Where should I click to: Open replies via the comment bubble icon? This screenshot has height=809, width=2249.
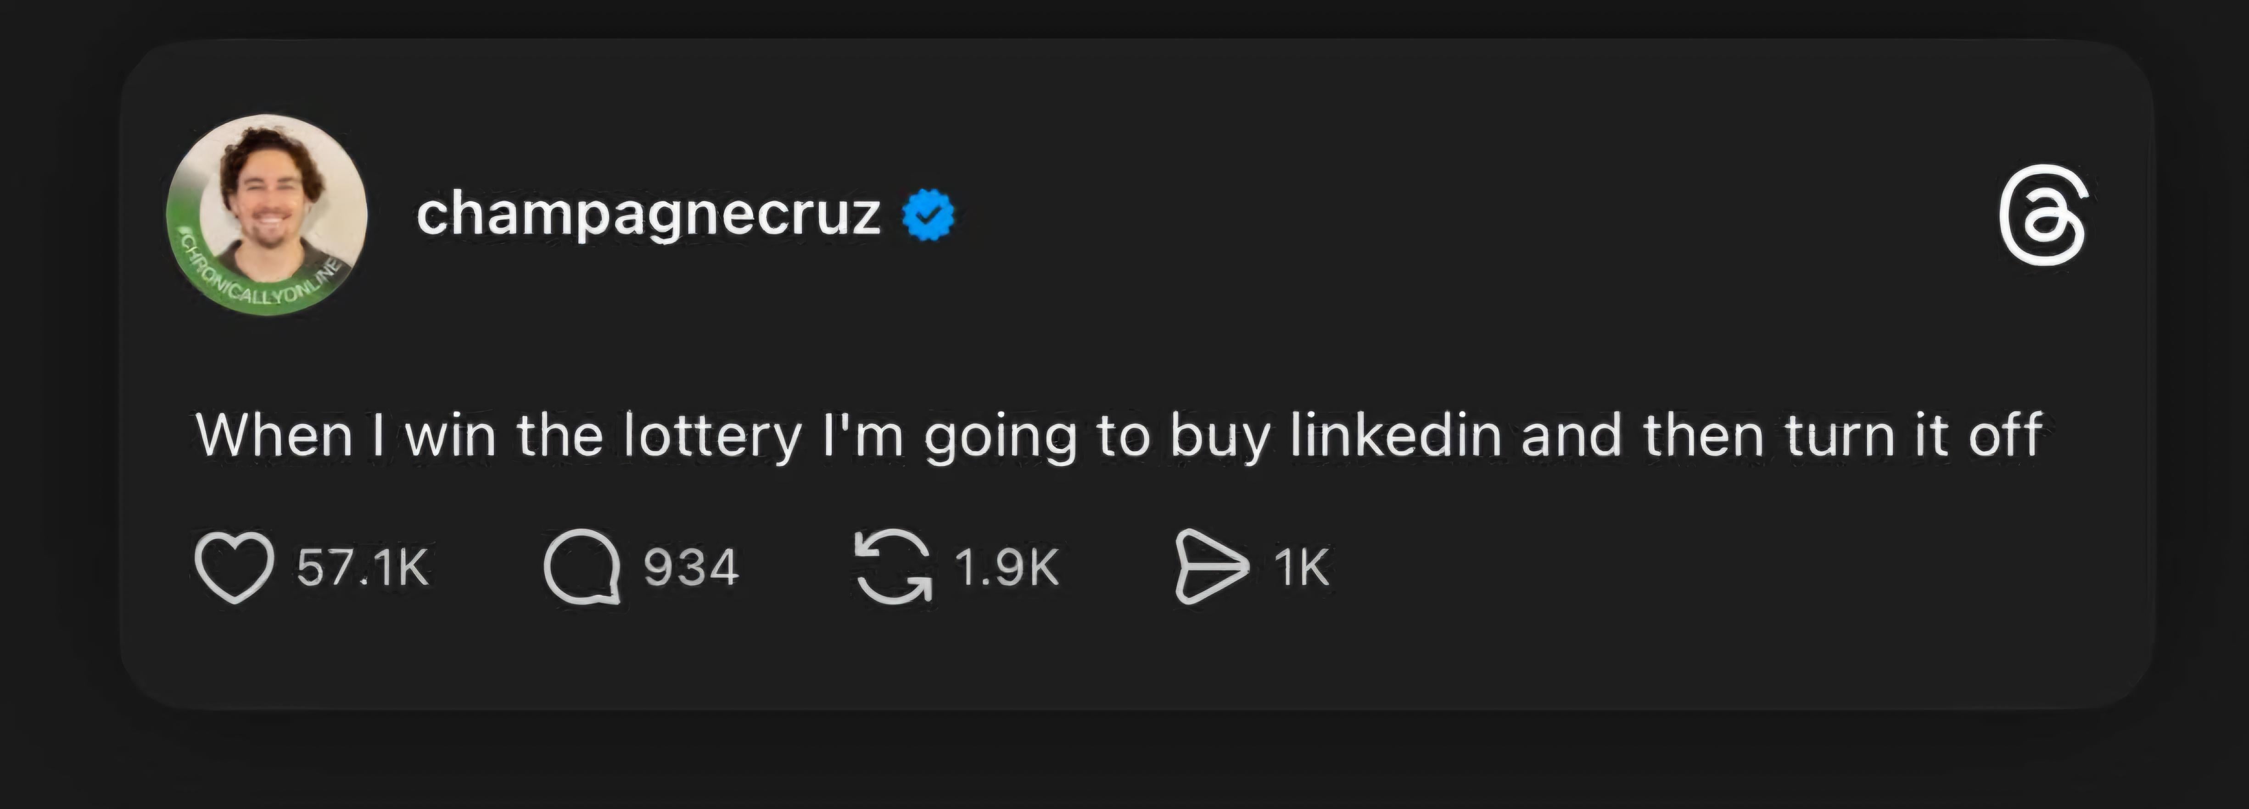tap(582, 567)
